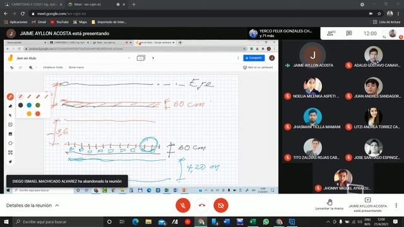Bookmark this page with star icon

click(x=379, y=14)
